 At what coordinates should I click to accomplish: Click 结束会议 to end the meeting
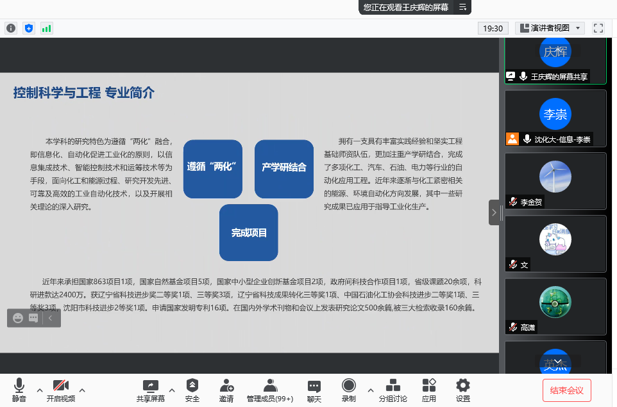pos(566,389)
